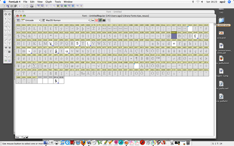Click the Print icon in toolbar
The width and height of the screenshot is (234, 146).
pos(32,6)
